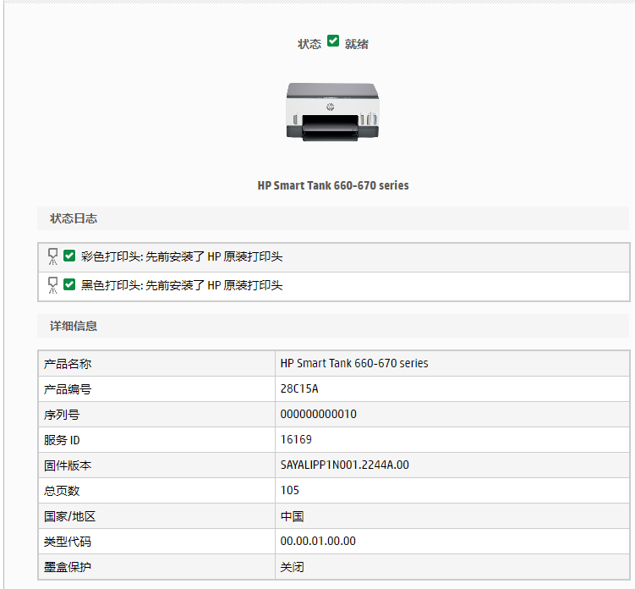Click the product number 28C15A

pos(299,388)
